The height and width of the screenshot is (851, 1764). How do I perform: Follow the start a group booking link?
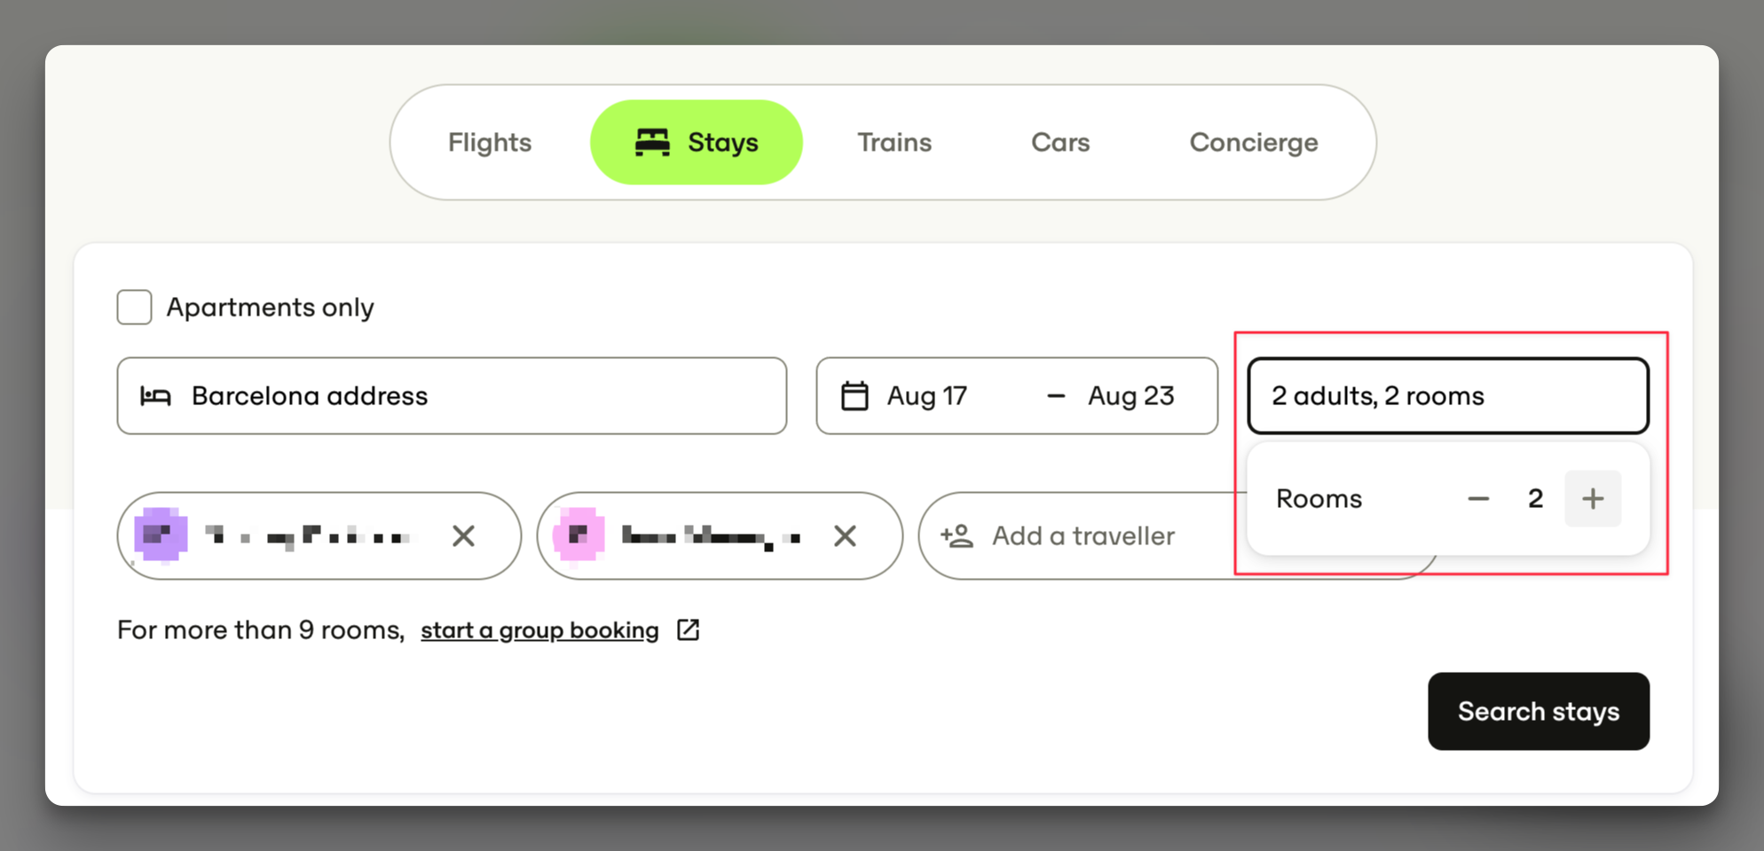pos(539,630)
